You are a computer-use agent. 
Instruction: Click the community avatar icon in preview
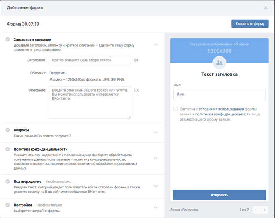tap(219, 63)
